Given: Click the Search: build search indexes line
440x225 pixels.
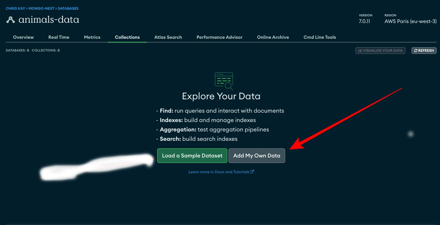Looking at the screenshot, I should (x=197, y=139).
